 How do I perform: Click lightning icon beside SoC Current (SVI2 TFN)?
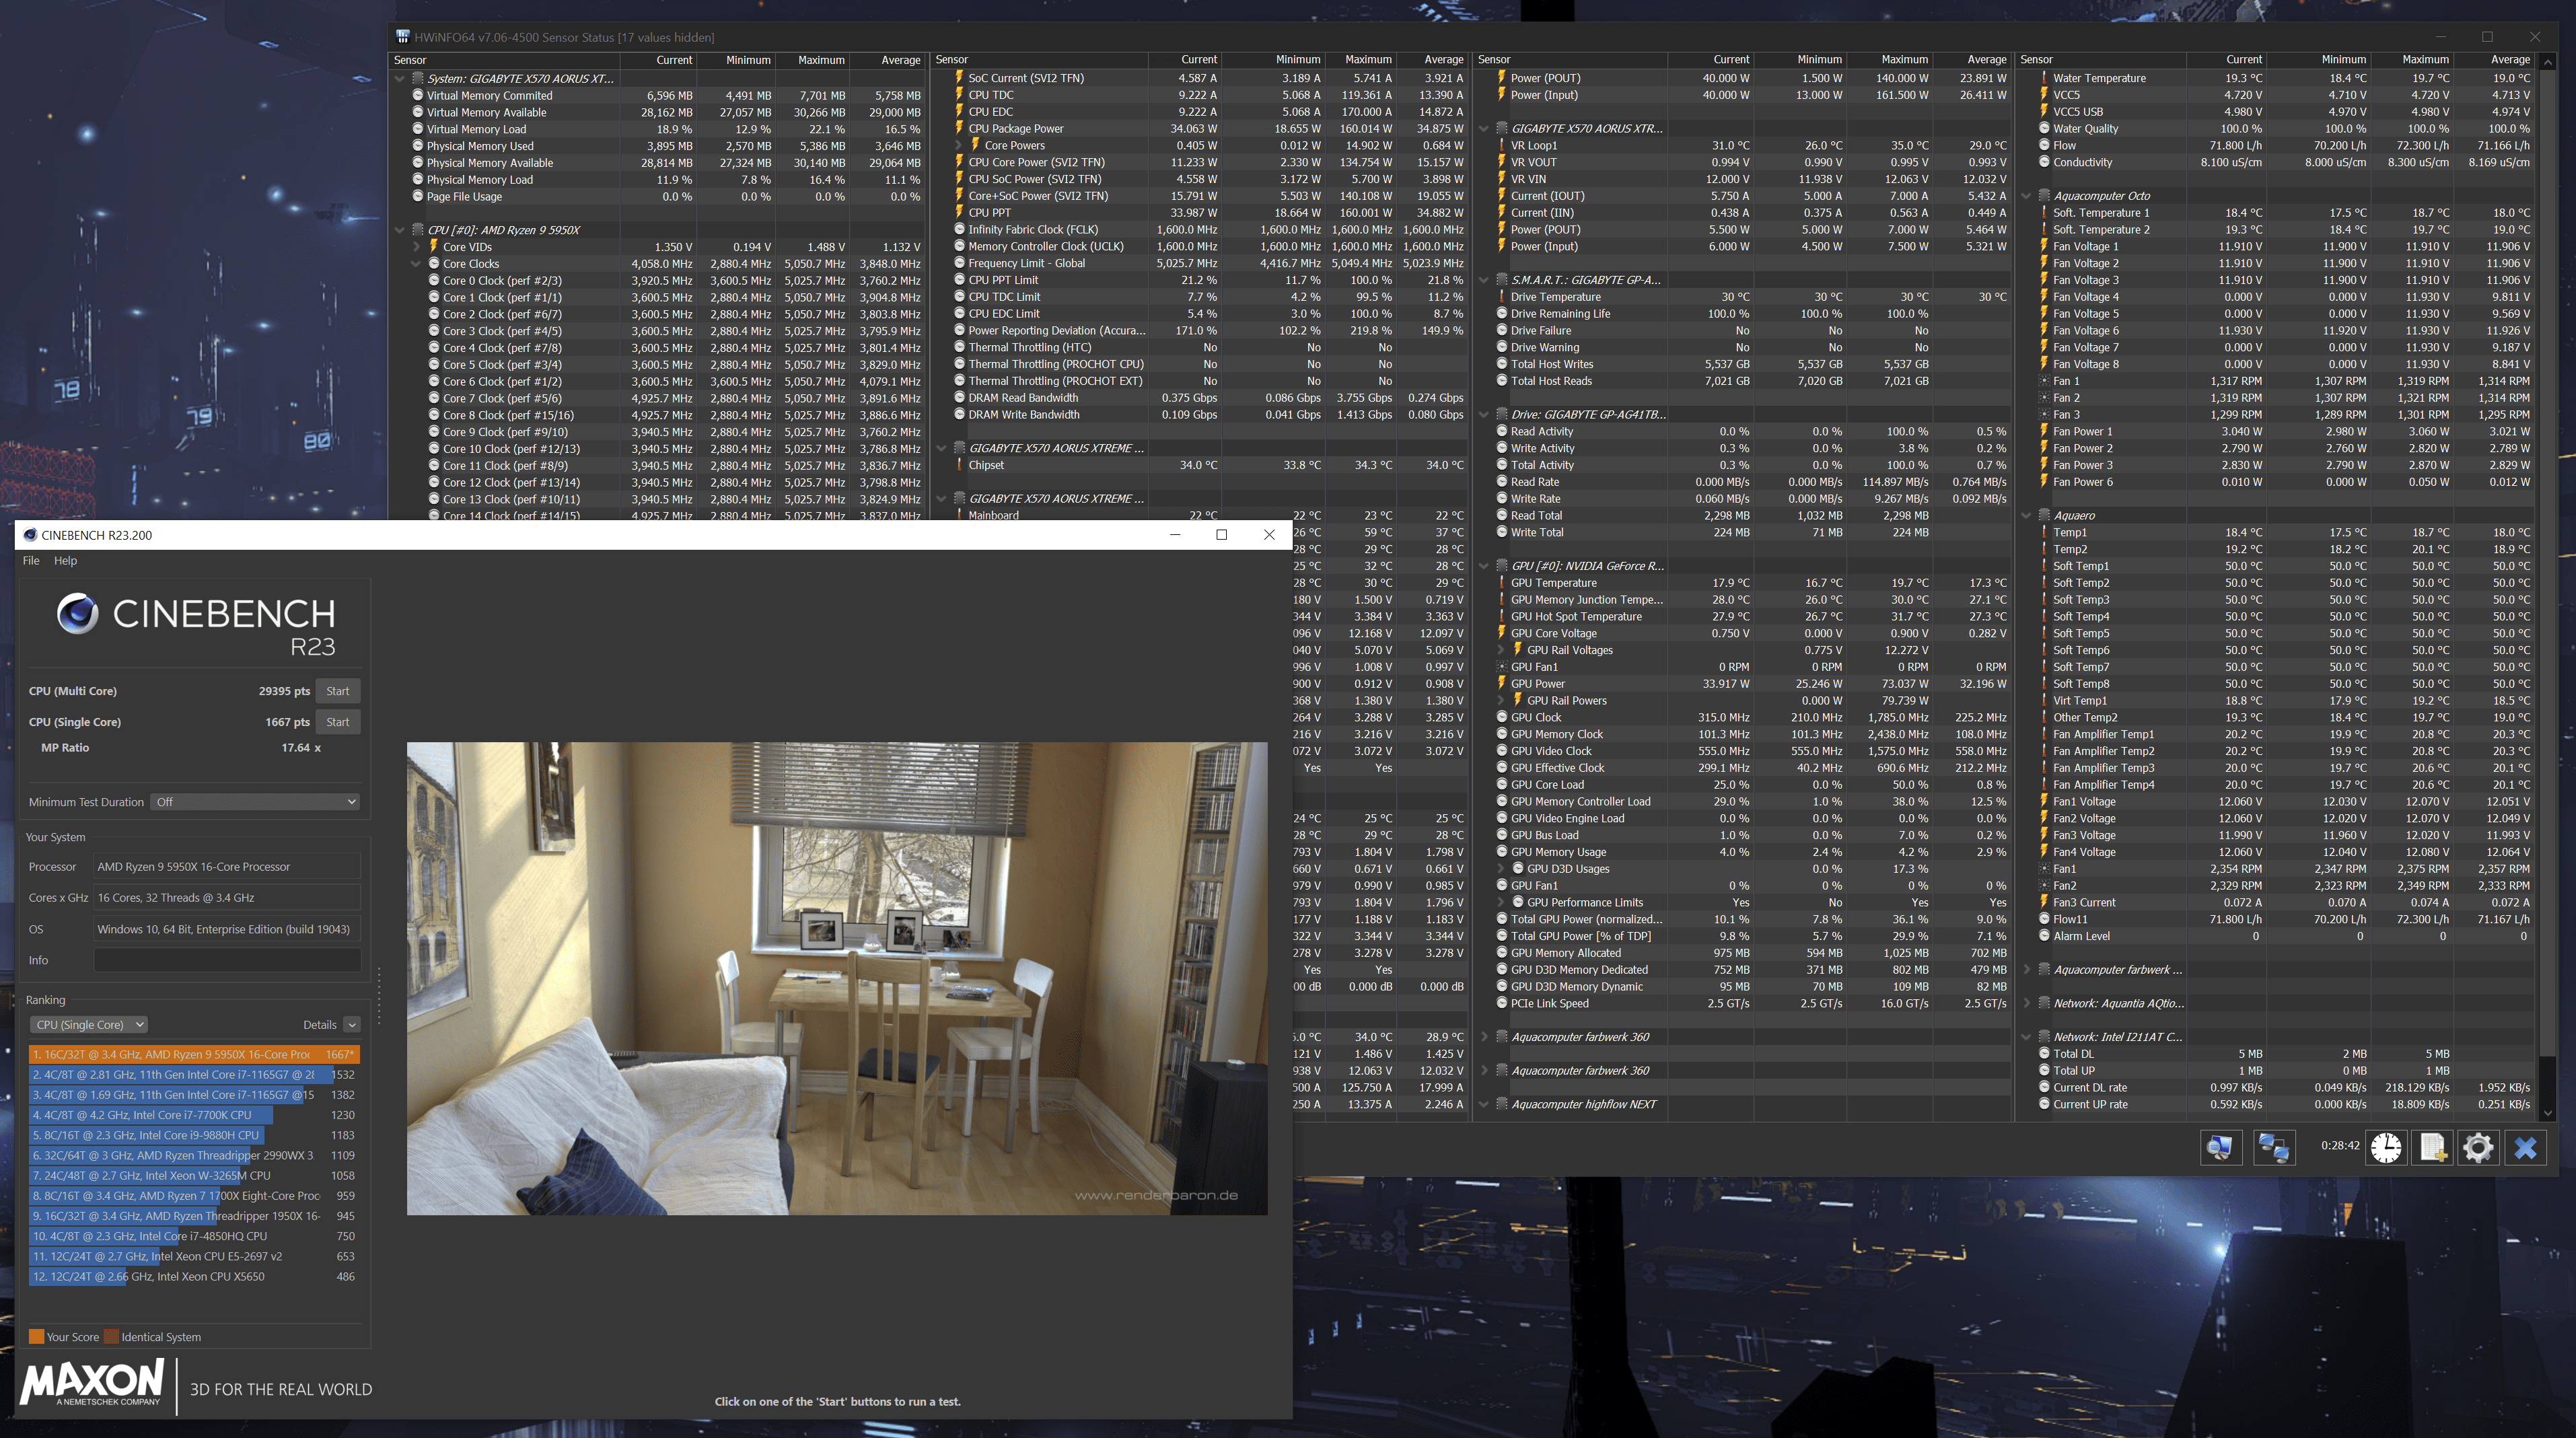coord(959,77)
